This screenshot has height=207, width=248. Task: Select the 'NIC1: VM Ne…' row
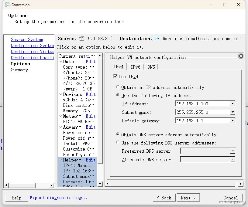(79, 122)
